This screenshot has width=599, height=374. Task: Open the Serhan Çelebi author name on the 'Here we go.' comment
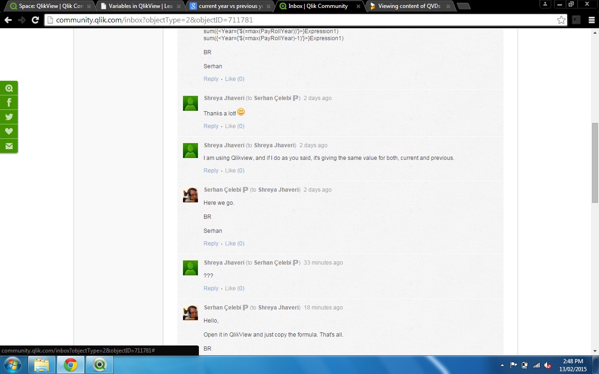pyautogui.click(x=223, y=190)
